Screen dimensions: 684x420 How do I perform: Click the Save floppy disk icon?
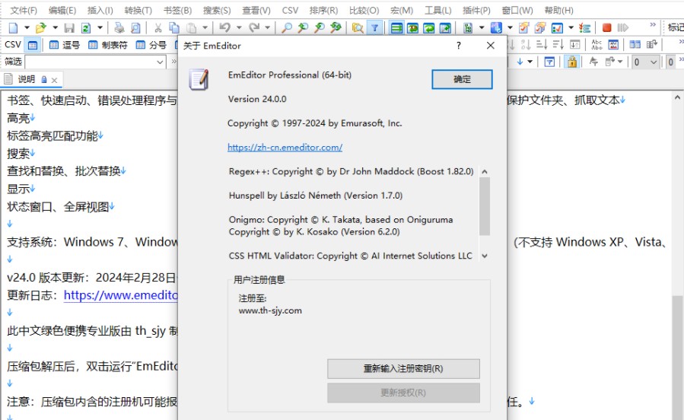tap(69, 28)
